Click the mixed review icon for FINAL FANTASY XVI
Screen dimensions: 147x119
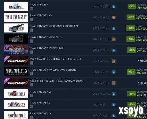click(x=114, y=17)
